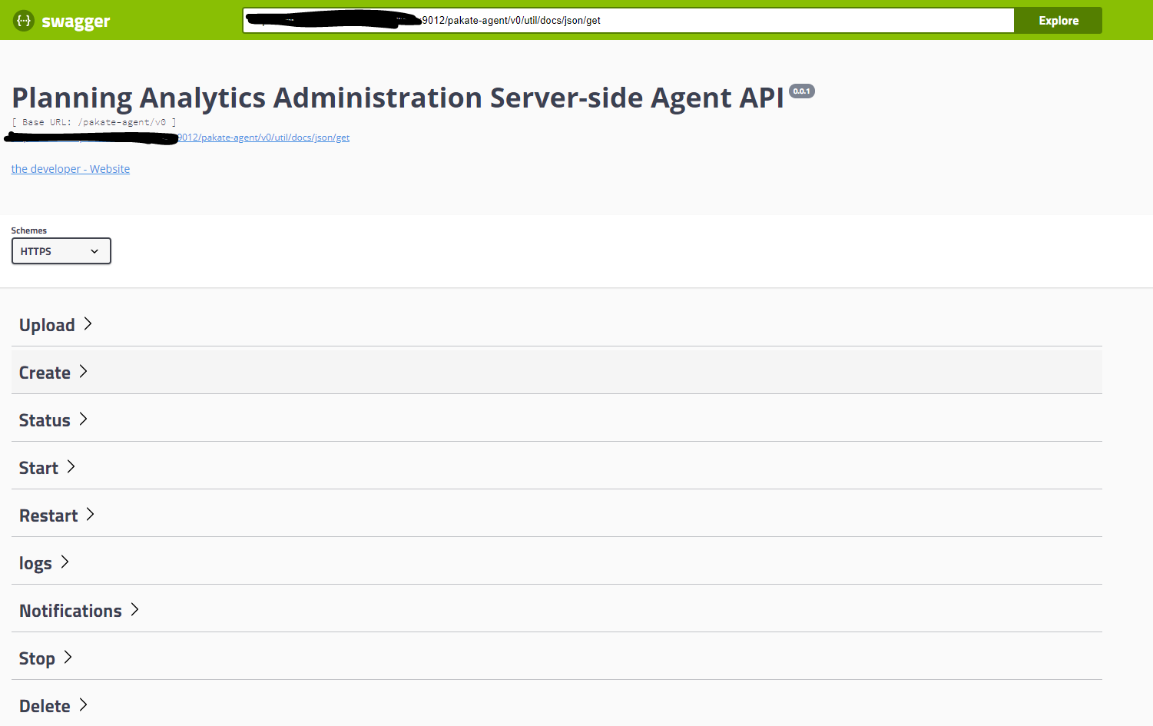
Task: Focus the API docs URL input field
Action: coord(628,21)
